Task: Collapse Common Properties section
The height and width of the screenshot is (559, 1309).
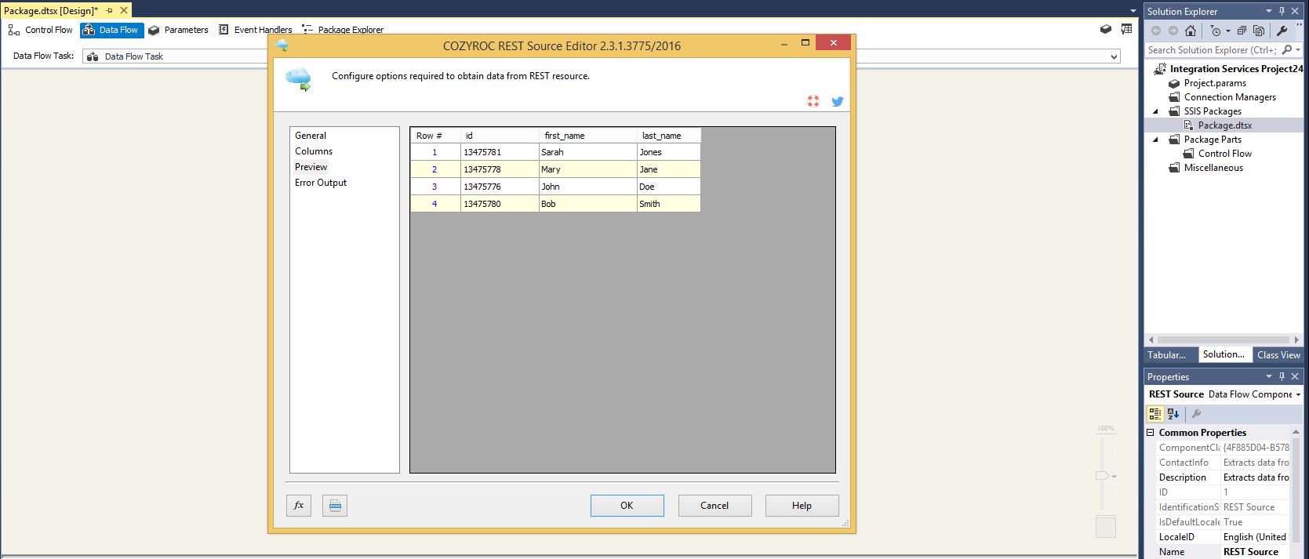Action: point(1151,433)
